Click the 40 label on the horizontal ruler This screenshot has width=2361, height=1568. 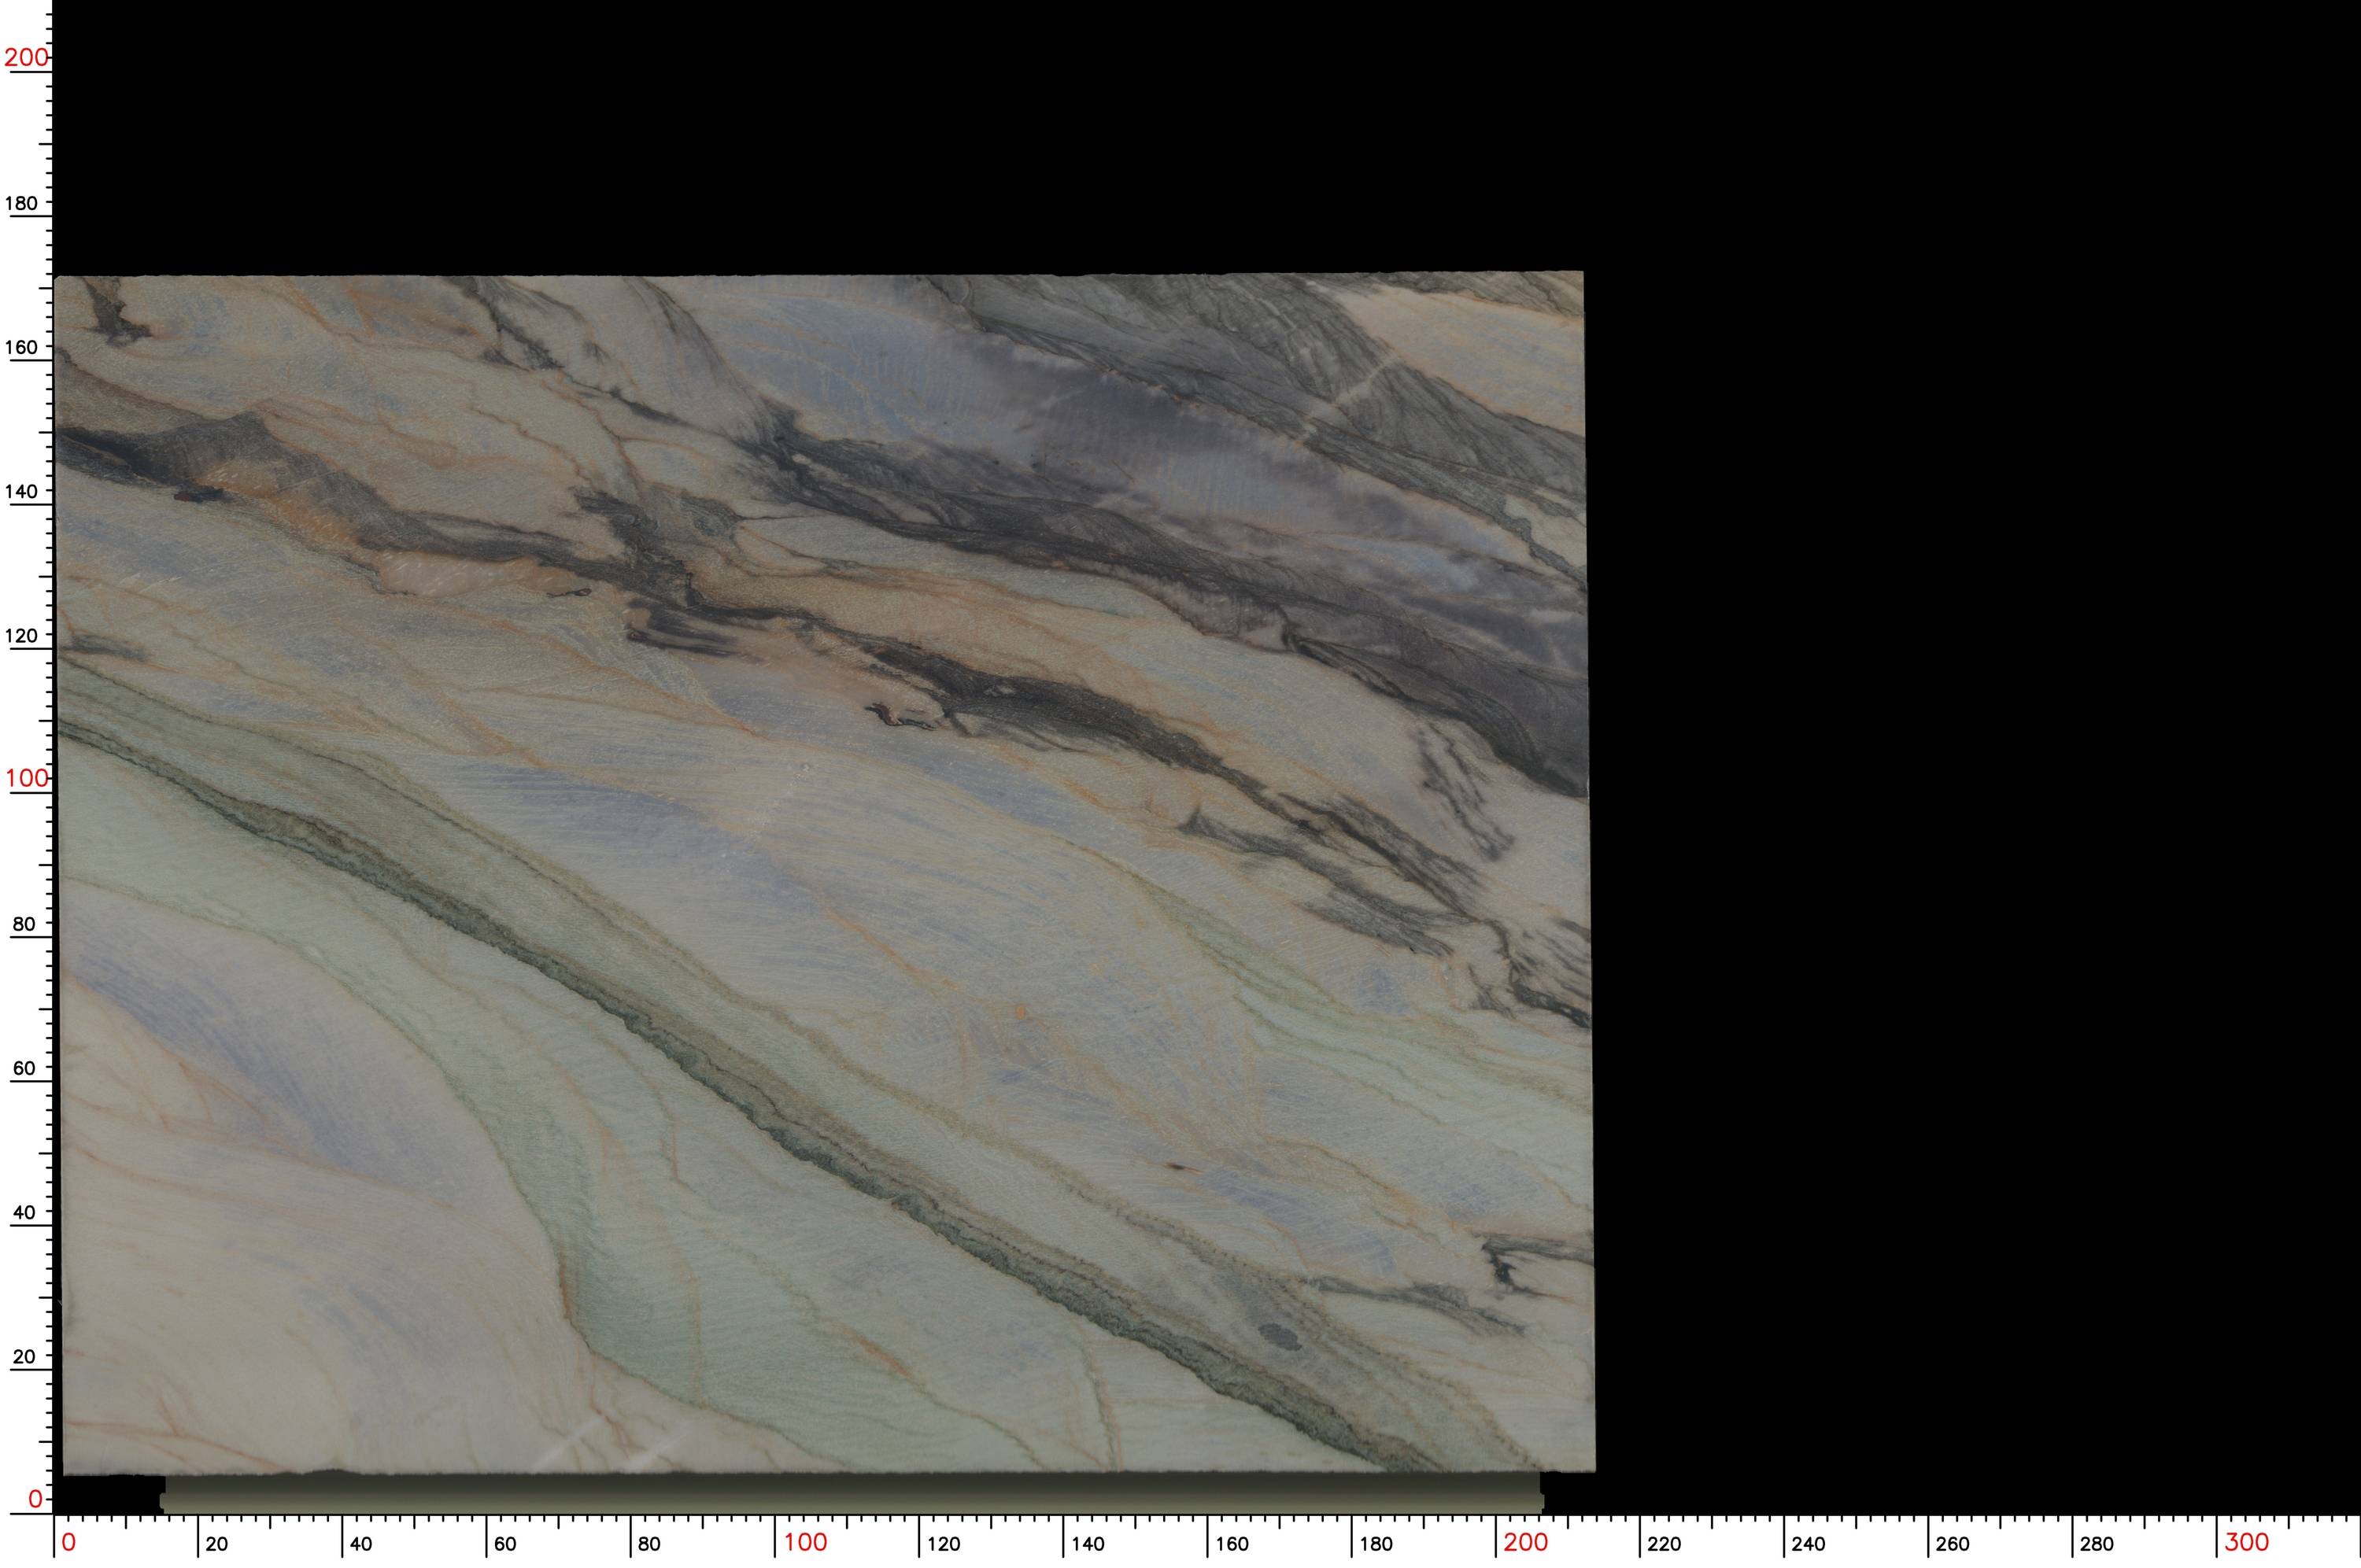coord(361,1544)
